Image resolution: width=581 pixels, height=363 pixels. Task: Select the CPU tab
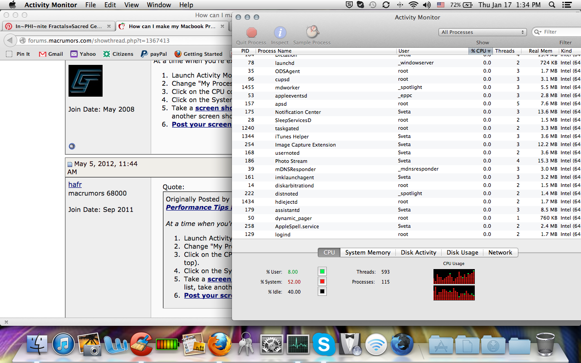(329, 252)
